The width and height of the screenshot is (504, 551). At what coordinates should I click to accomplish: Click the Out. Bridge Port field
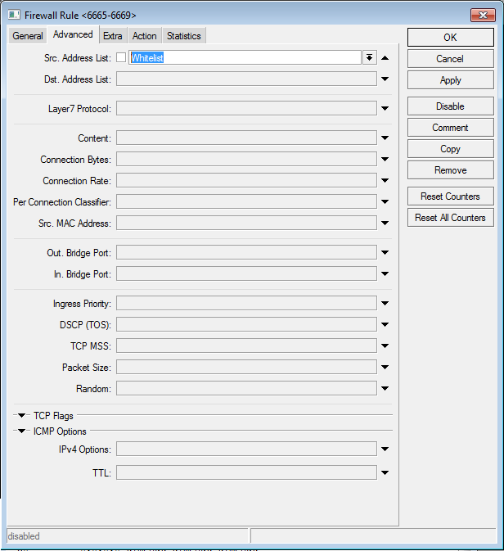click(x=246, y=253)
